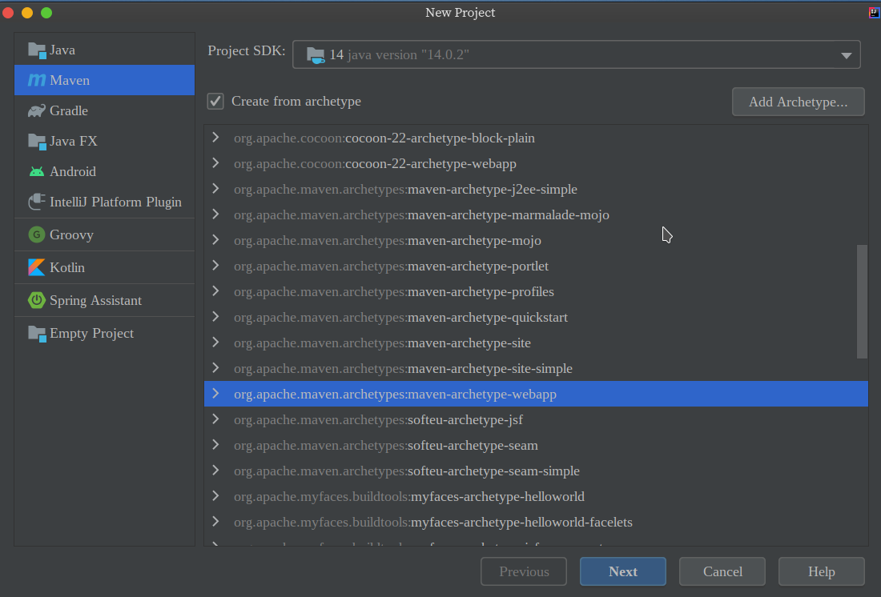Screen dimensions: 881x597
Task: Click the Groovy green circle icon
Action: tap(37, 234)
